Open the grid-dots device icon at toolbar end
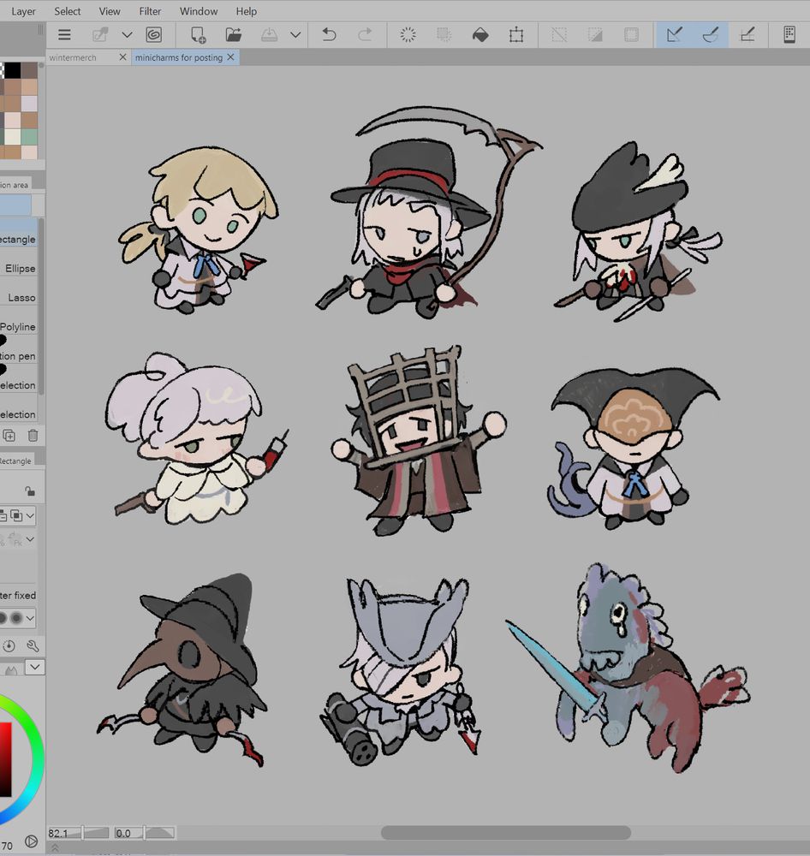 pos(789,35)
